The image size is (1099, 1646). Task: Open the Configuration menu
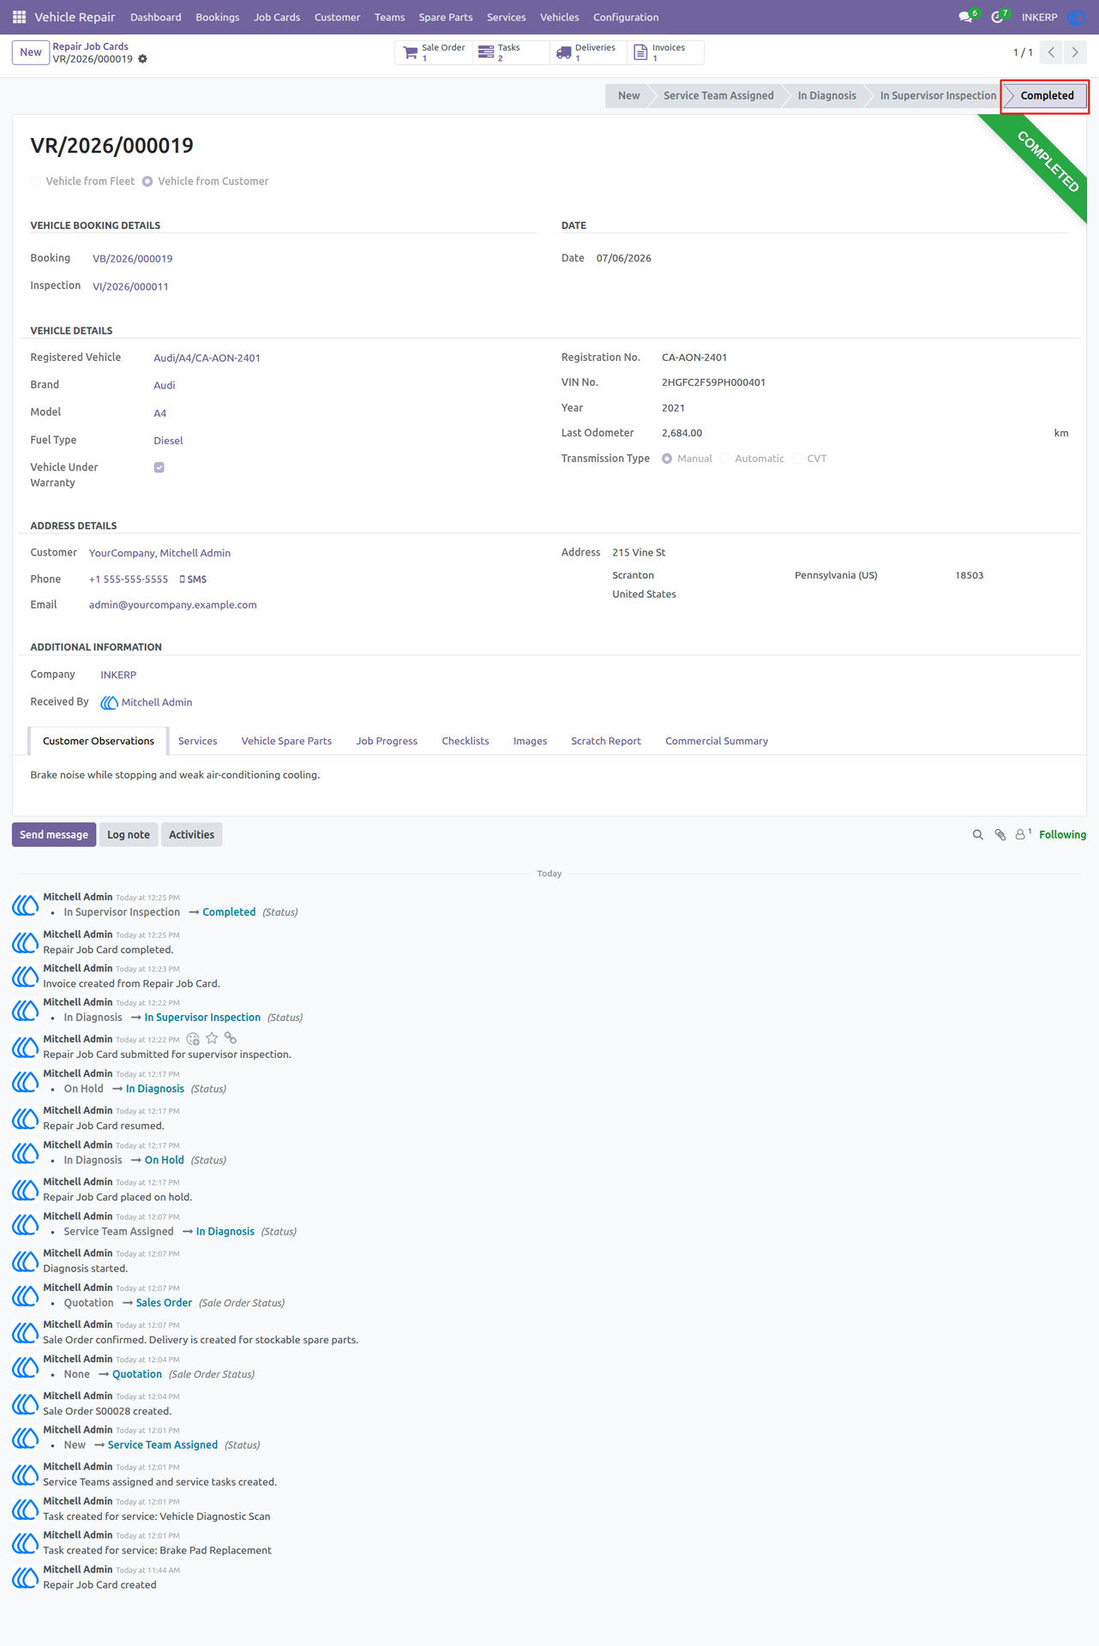click(626, 17)
